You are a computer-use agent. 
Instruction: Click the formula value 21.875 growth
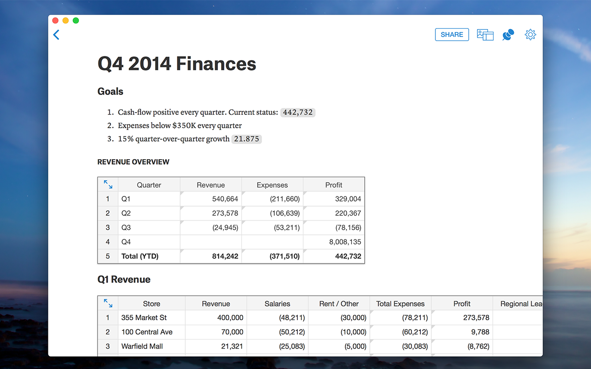click(247, 139)
